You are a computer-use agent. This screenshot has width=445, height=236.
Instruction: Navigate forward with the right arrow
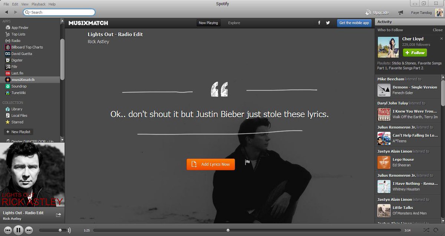click(x=16, y=12)
